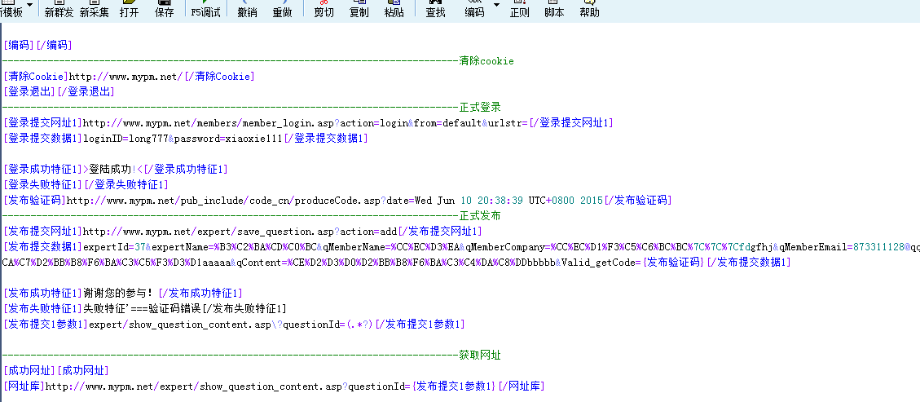Redo with the 重做 button
This screenshot has width=920, height=402.
click(282, 9)
